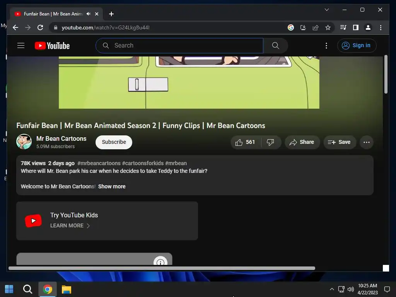The height and width of the screenshot is (297, 396).
Task: Open the YouTube guide hamburger menu
Action: coord(21,46)
